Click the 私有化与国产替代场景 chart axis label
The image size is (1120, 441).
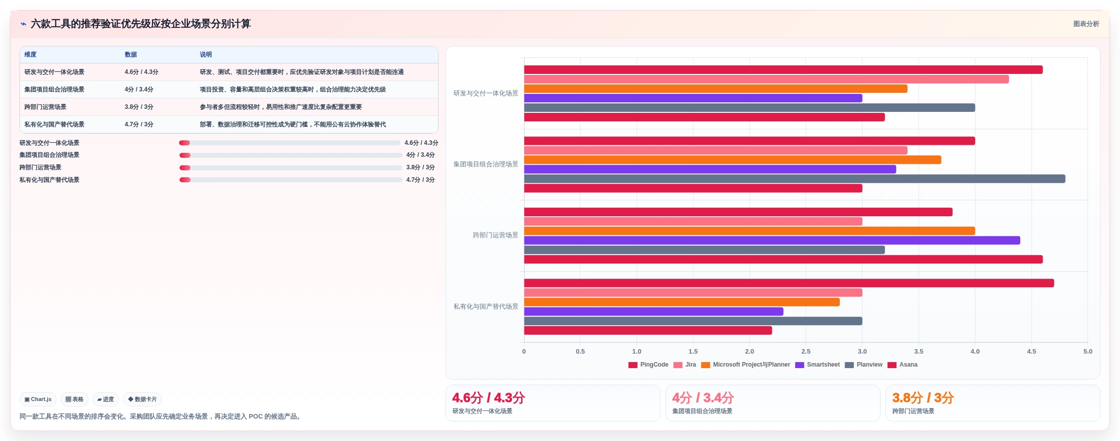pos(485,307)
